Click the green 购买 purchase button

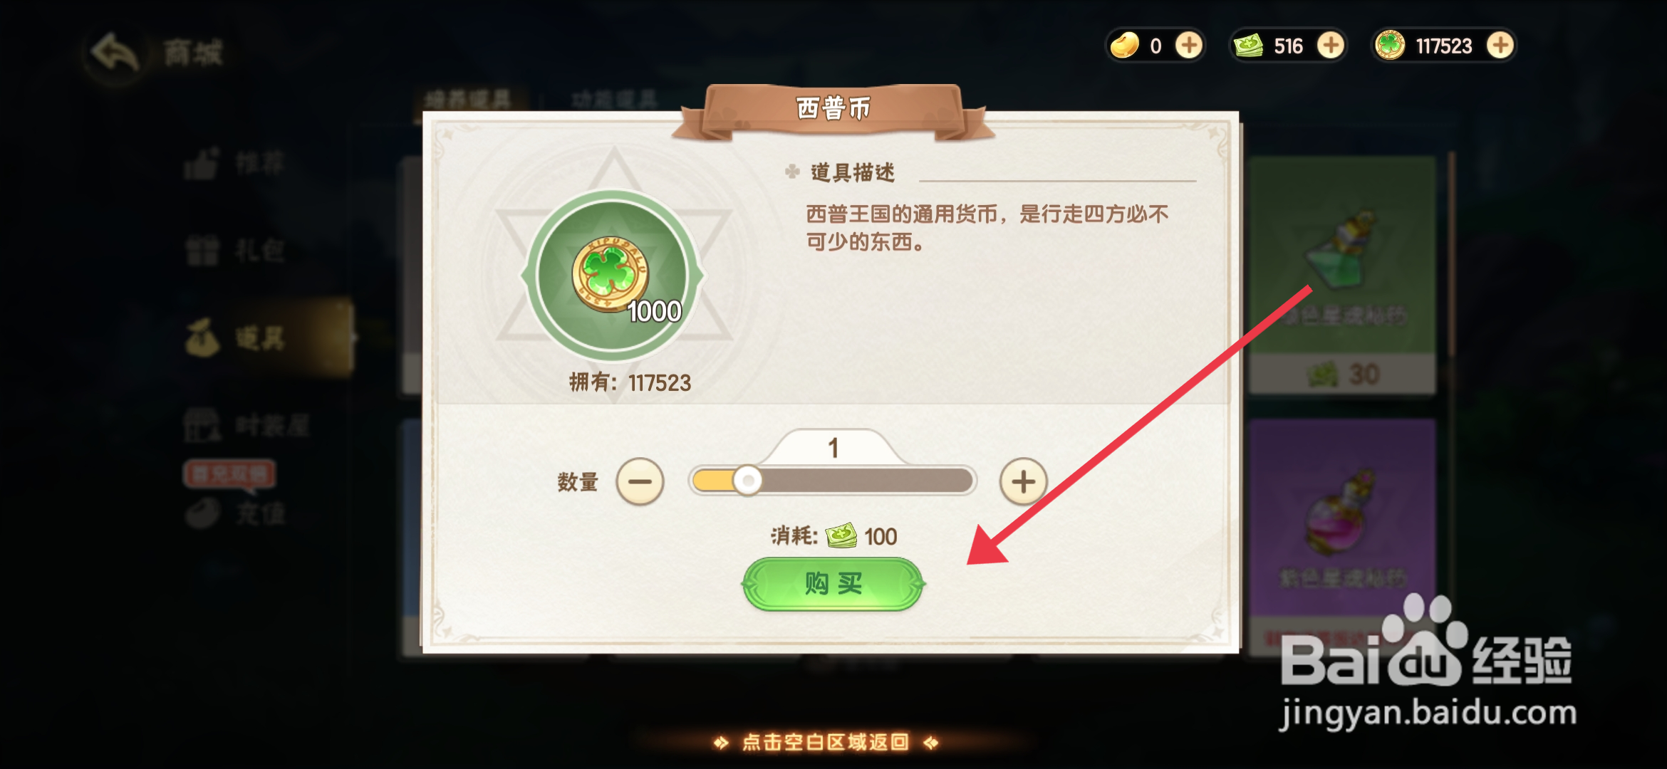coord(833,584)
